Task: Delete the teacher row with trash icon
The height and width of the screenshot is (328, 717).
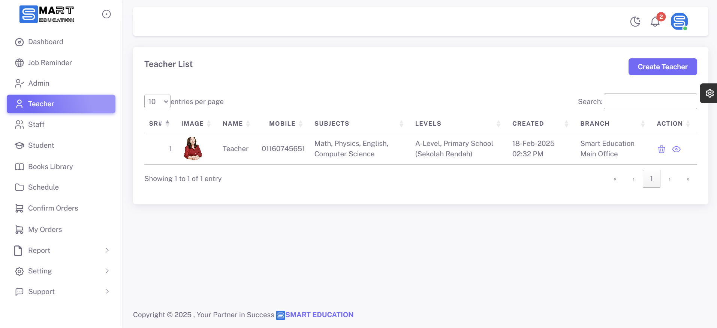Action: 661,149
